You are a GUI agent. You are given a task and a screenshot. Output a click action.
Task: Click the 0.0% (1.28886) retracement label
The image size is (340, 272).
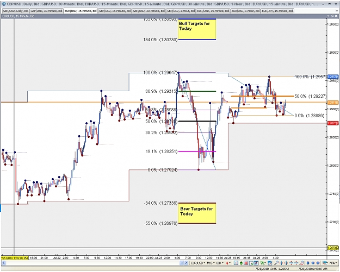pyautogui.click(x=310, y=116)
